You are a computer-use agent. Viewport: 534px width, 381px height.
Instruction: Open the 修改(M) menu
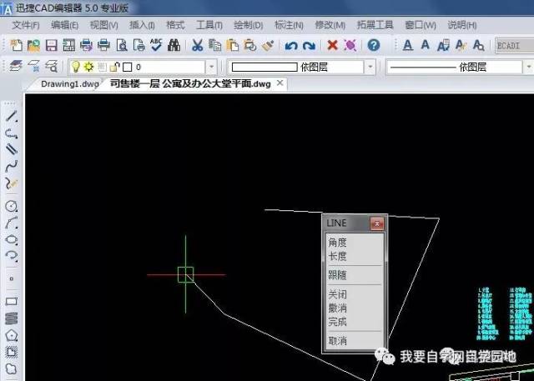[x=330, y=25]
